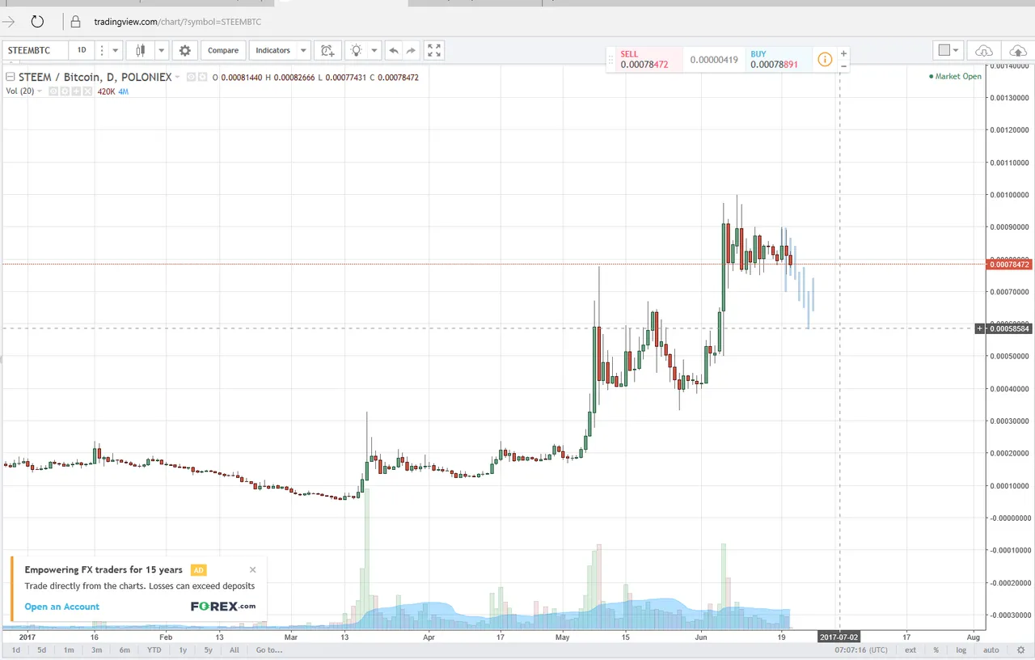Set time range to 5y
Screen dimensions: 1035x660
point(208,649)
